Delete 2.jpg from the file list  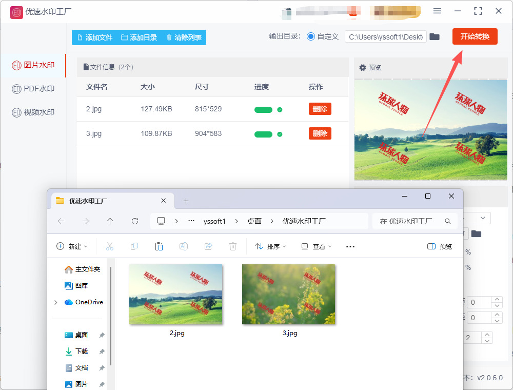[x=320, y=109]
